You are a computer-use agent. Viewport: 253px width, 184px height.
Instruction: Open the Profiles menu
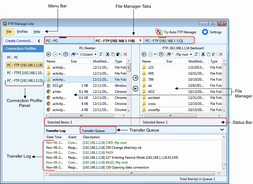(22, 32)
